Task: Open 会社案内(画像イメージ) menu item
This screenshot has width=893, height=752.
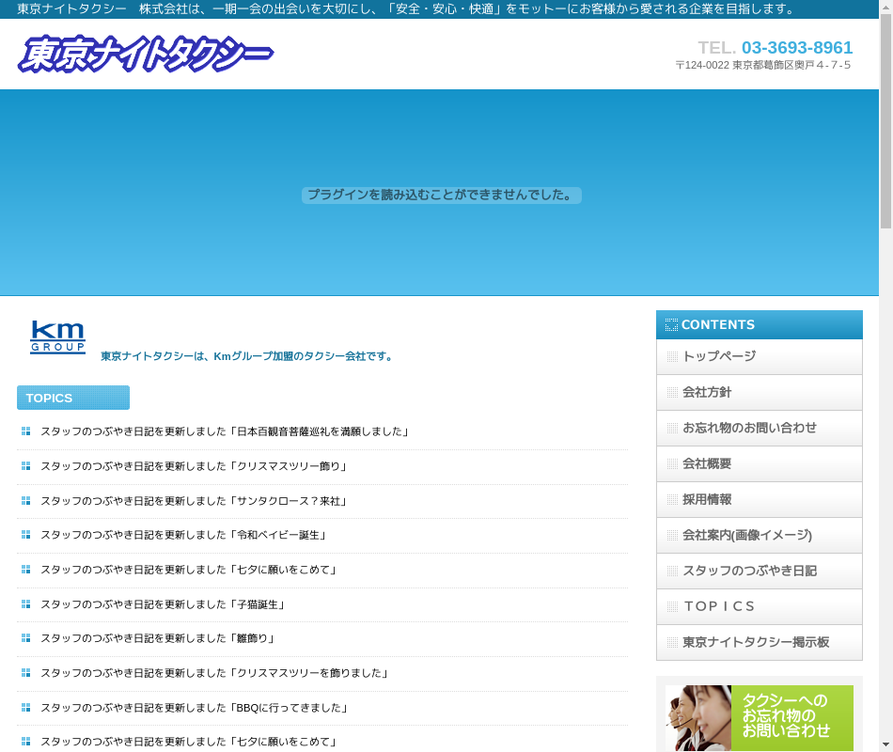Action: coord(760,535)
